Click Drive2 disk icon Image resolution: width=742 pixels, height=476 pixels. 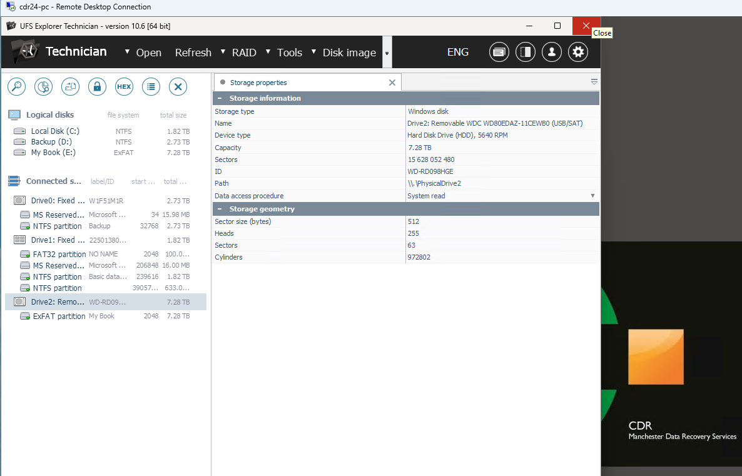point(19,302)
